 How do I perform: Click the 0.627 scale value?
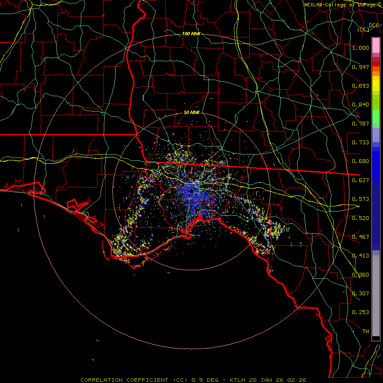coord(360,180)
